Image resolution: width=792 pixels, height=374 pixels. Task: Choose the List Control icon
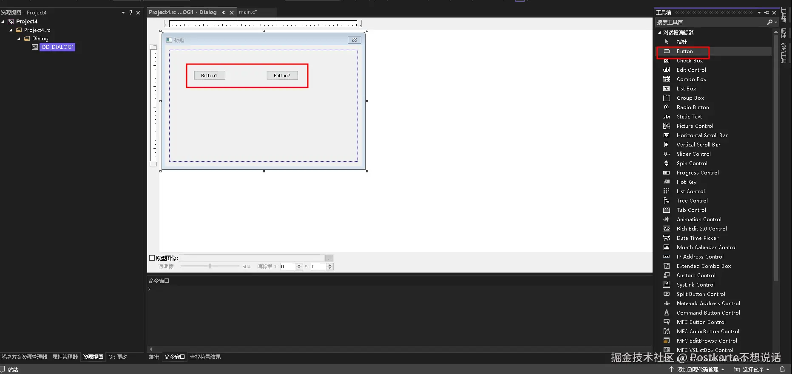point(667,191)
